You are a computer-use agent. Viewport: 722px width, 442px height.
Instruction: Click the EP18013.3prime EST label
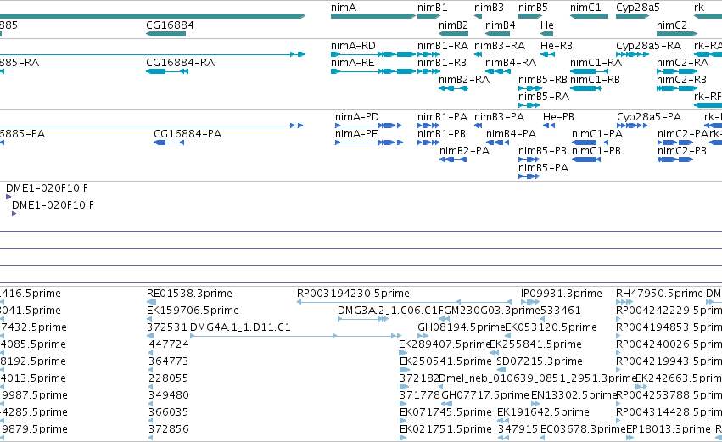coord(669,429)
